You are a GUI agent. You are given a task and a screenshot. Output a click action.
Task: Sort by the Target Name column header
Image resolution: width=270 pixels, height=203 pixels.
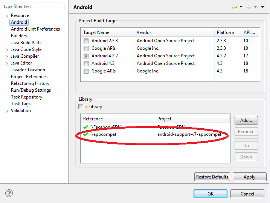[107, 32]
